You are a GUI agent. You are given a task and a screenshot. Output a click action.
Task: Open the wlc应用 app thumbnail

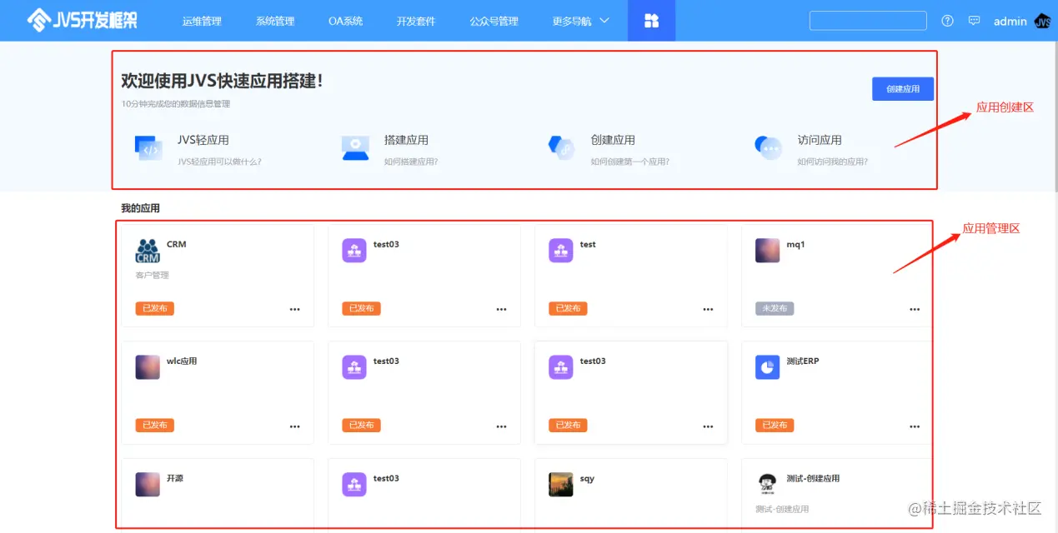pyautogui.click(x=148, y=367)
